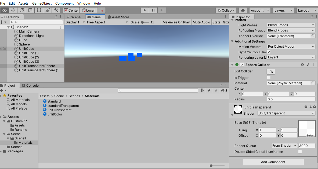Select unlitColor material asset
The height and width of the screenshot is (169, 318).
pos(55,114)
